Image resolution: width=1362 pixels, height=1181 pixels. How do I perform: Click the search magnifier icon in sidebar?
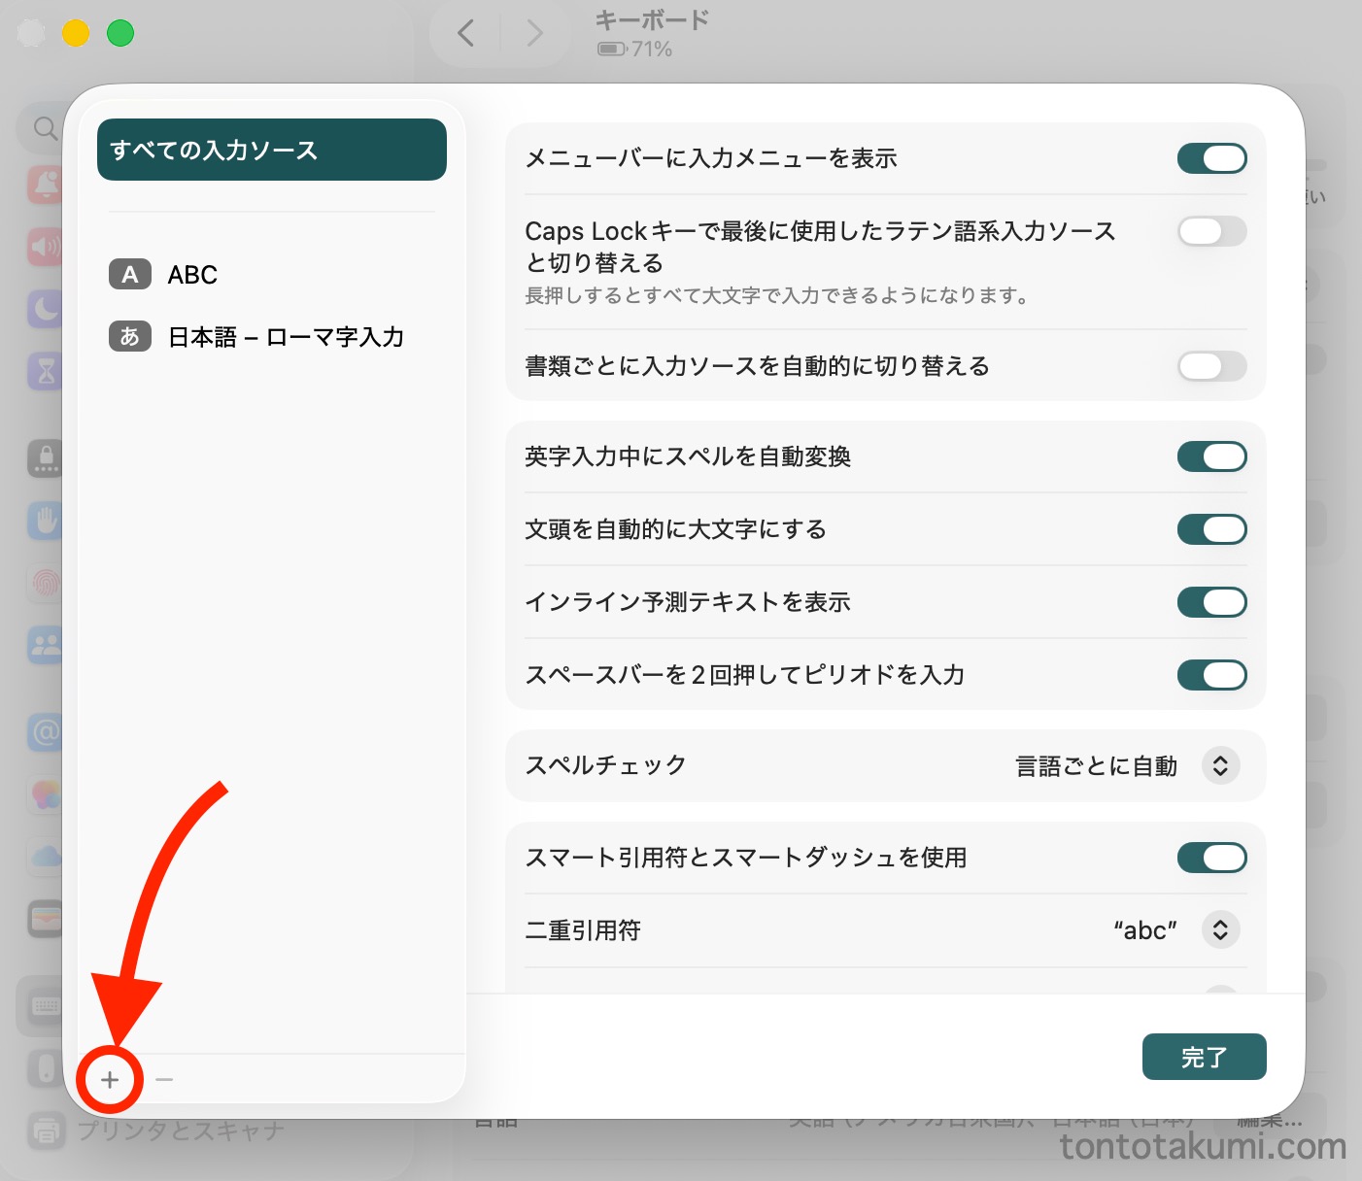coord(45,128)
